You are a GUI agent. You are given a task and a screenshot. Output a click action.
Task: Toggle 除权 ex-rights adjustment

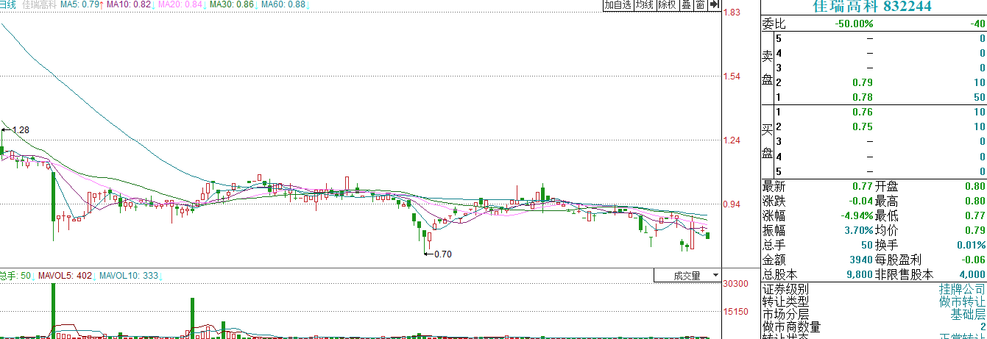668,5
